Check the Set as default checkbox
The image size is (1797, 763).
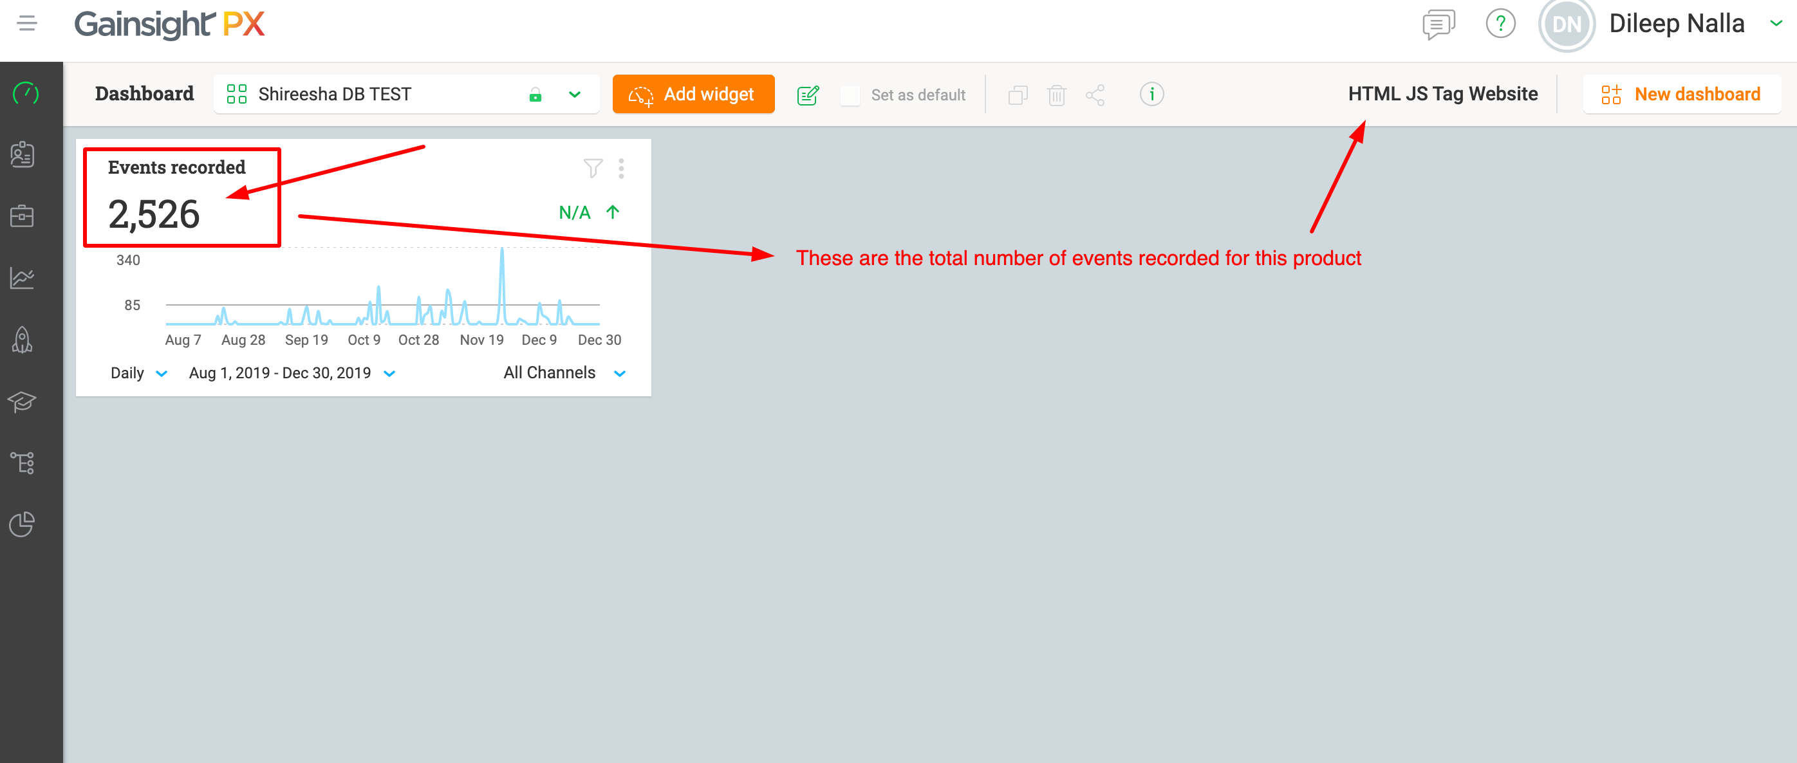pyautogui.click(x=850, y=95)
